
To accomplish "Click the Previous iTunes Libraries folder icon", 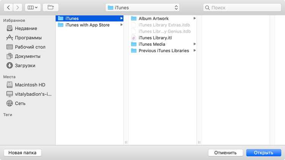I will [x=134, y=50].
